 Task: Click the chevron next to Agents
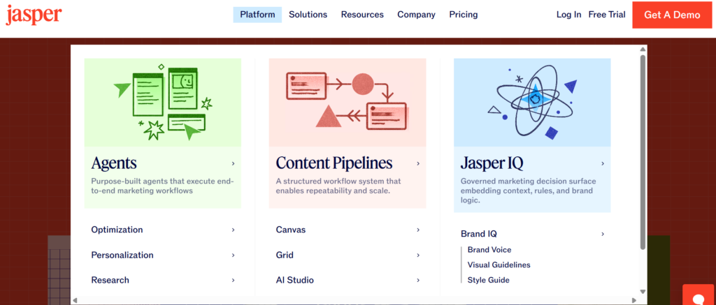[x=233, y=163]
